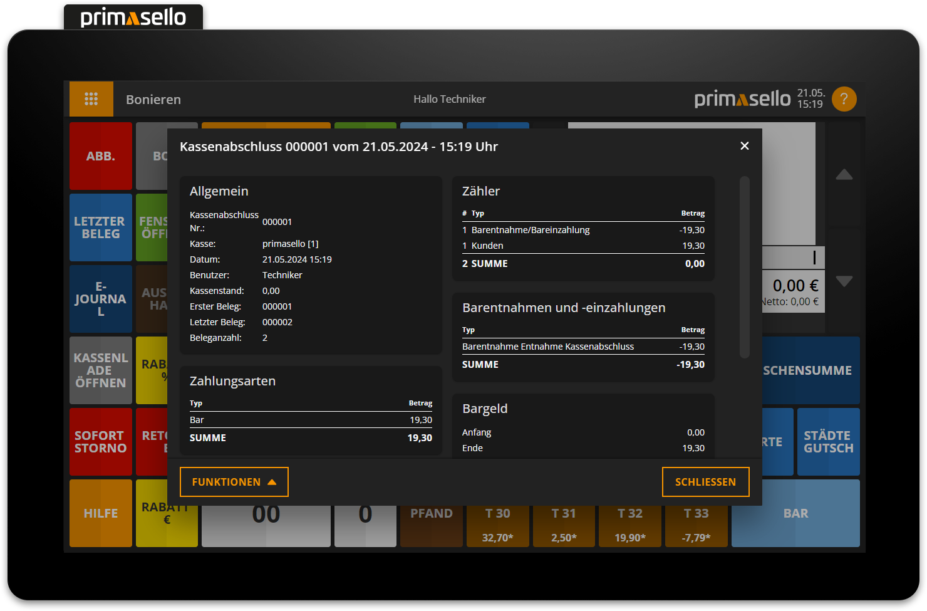Dismiss the Kassenabschluss dialog via the X
Image resolution: width=927 pixels, height=611 pixels.
(x=744, y=145)
